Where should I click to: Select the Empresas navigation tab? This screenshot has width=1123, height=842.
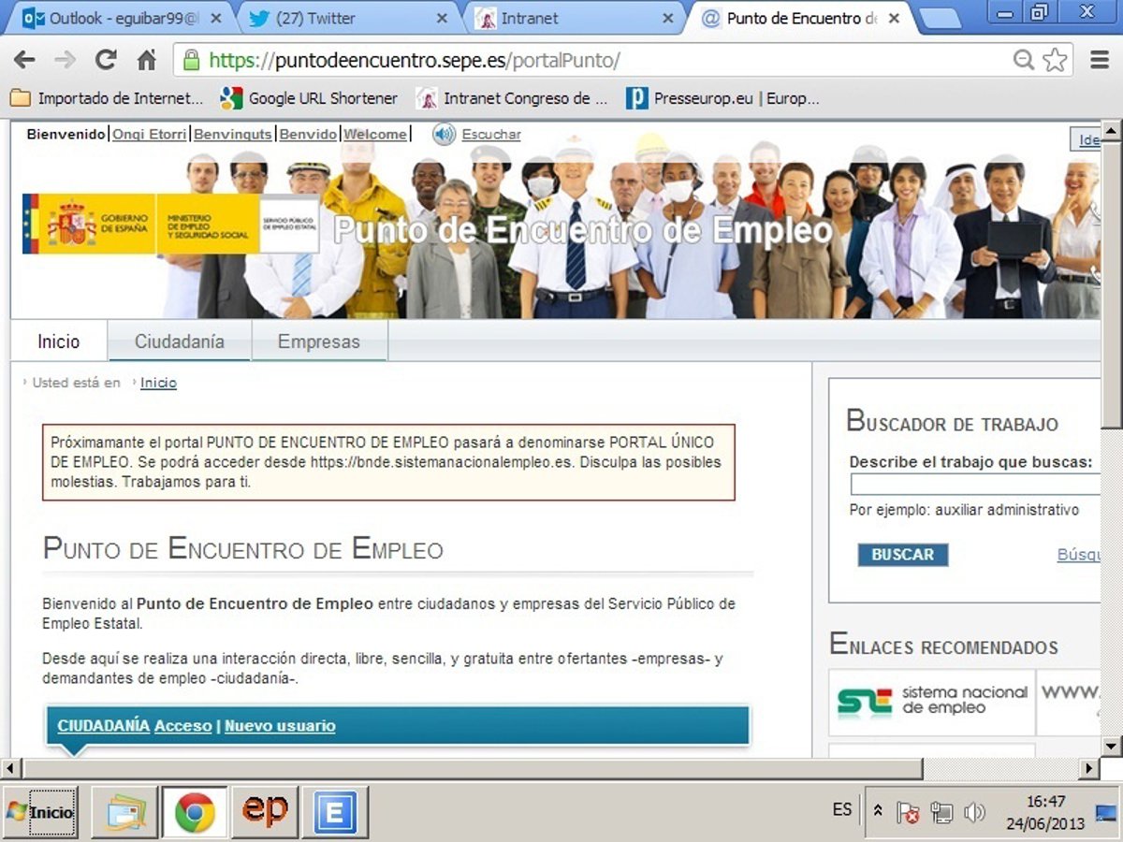click(x=318, y=341)
